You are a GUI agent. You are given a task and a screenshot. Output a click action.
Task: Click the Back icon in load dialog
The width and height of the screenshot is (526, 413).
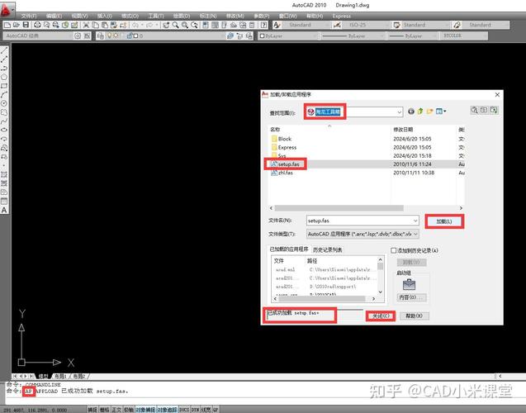(411, 112)
